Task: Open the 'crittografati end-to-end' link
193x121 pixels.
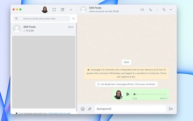Action: tap(59, 113)
